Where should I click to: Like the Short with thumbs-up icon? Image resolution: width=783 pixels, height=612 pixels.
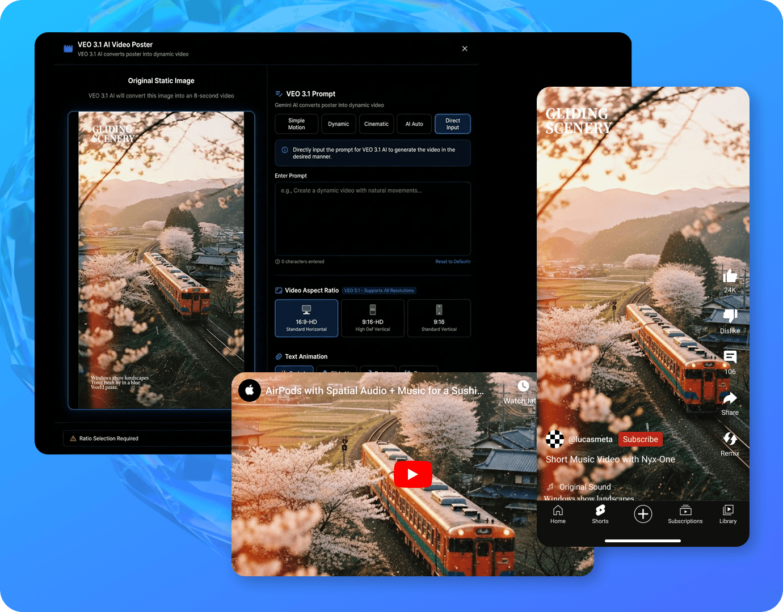pyautogui.click(x=730, y=276)
